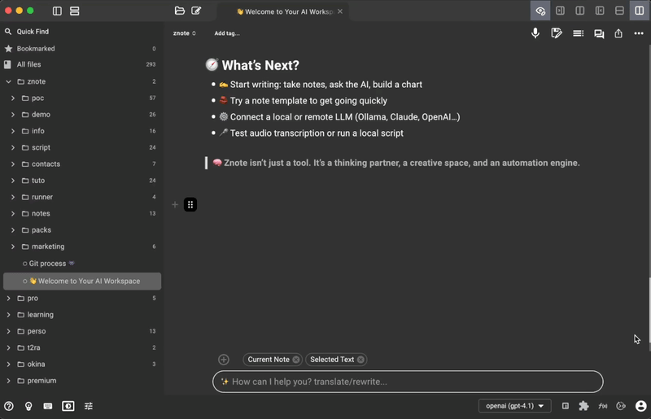The width and height of the screenshot is (651, 419).
Task: Click the Quick Find magnifier icon
Action: point(8,32)
